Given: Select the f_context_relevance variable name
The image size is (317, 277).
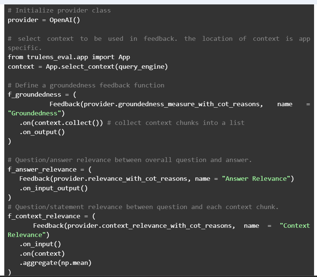Looking at the screenshot, I should click(x=44, y=216).
